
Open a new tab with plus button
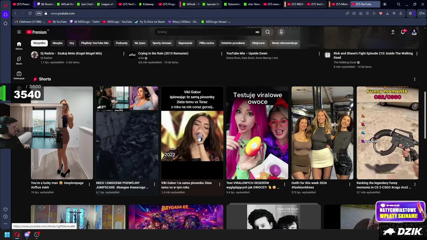385,4
